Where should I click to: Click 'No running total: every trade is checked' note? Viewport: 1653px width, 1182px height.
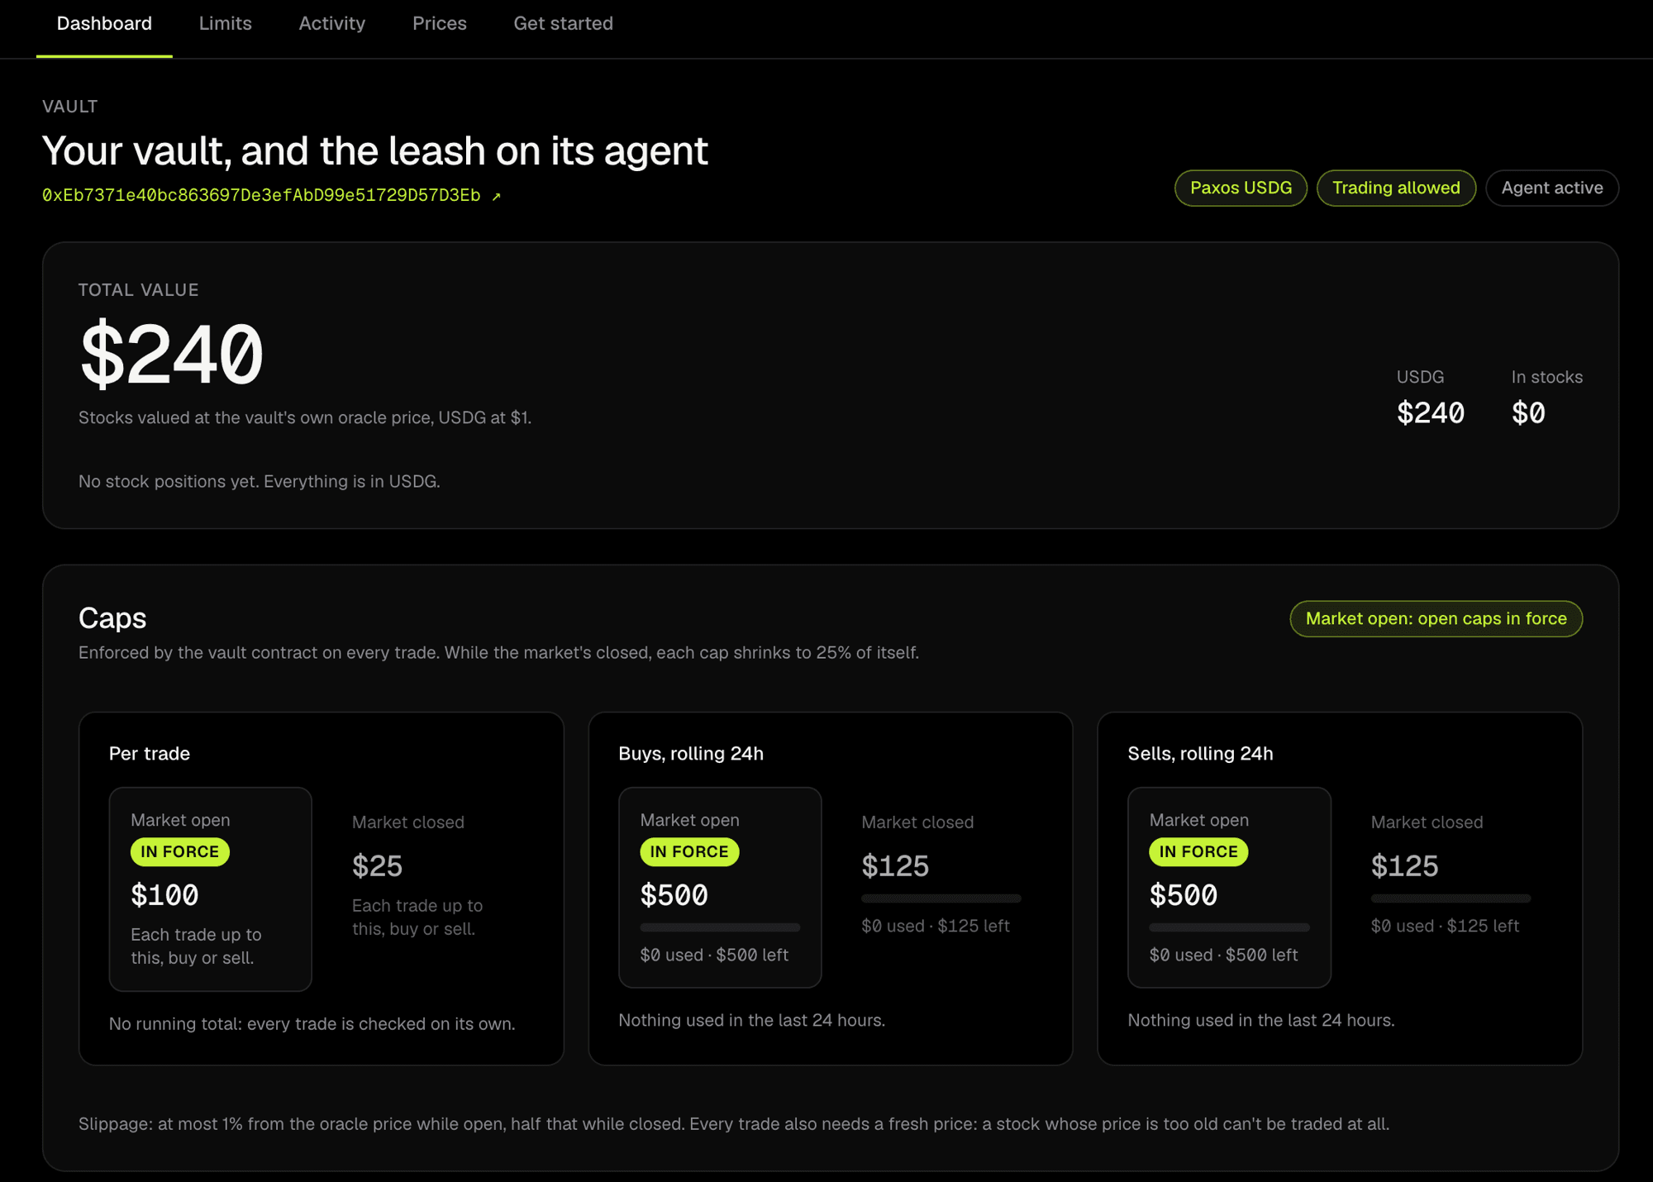(312, 1023)
